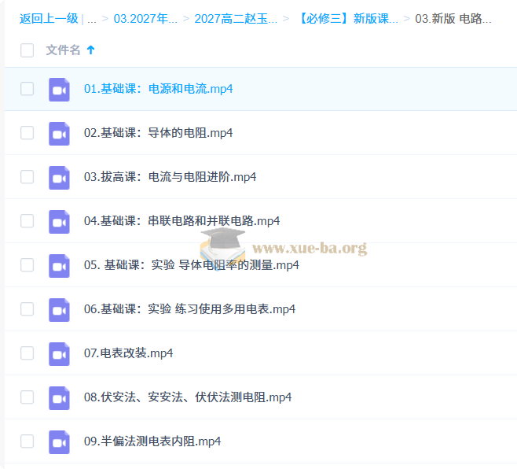517x469 pixels.
Task: Open file 05. 基础课：实验 导体电阻率的测量.mp4
Action: 192,265
